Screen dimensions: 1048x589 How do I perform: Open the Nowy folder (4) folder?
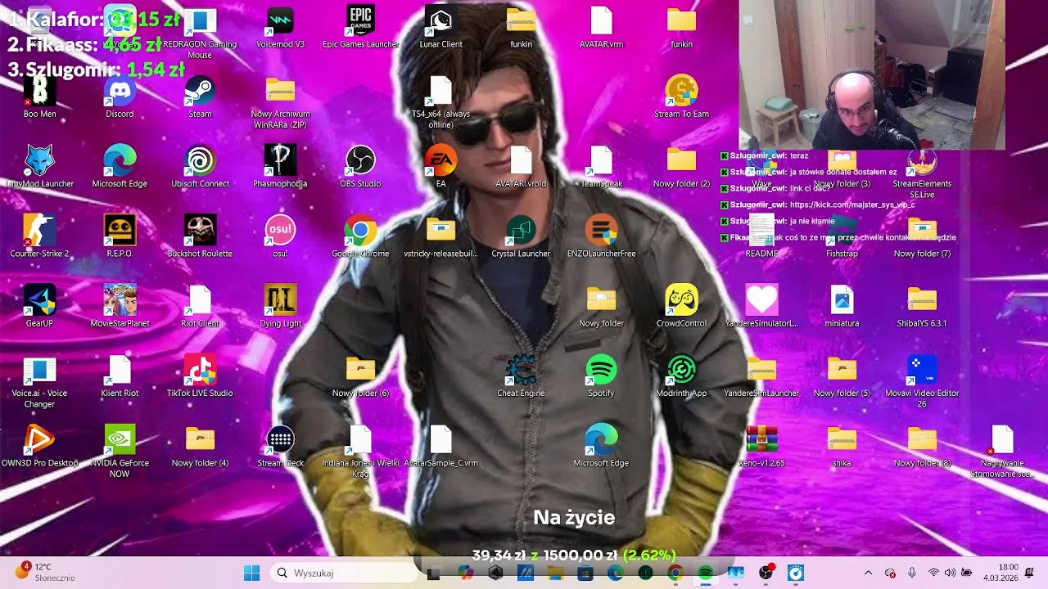200,446
